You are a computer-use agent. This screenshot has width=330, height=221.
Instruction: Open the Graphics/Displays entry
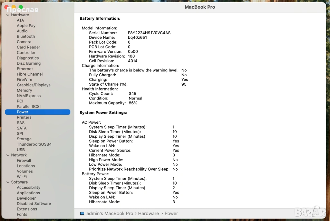(34, 85)
